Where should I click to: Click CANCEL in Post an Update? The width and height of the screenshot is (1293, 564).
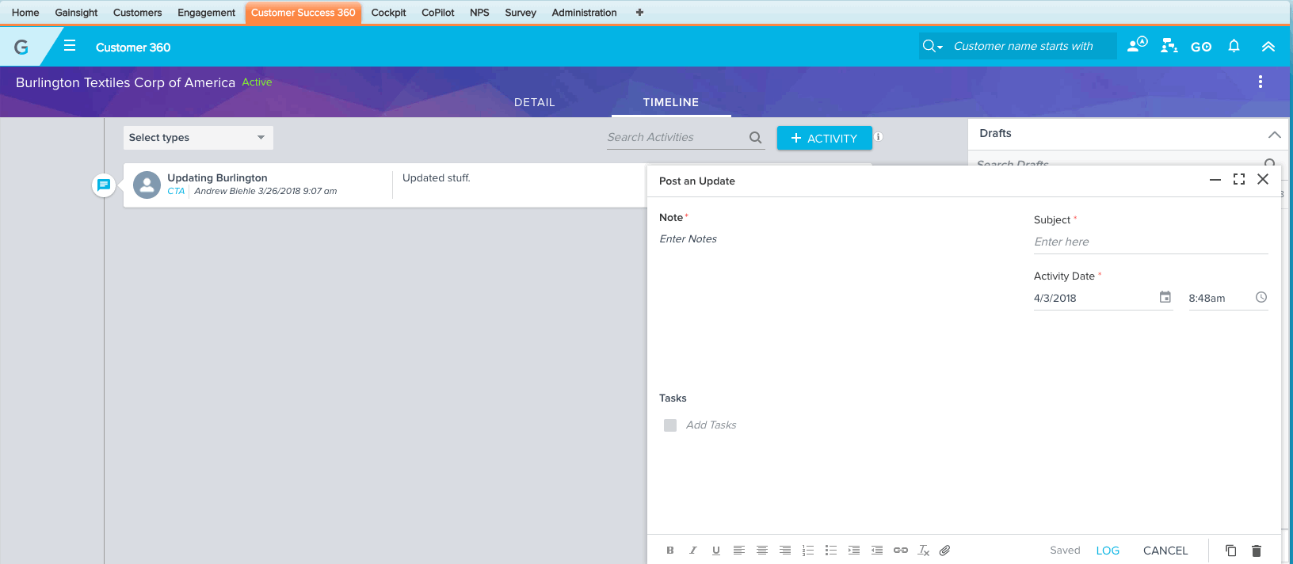tap(1165, 551)
